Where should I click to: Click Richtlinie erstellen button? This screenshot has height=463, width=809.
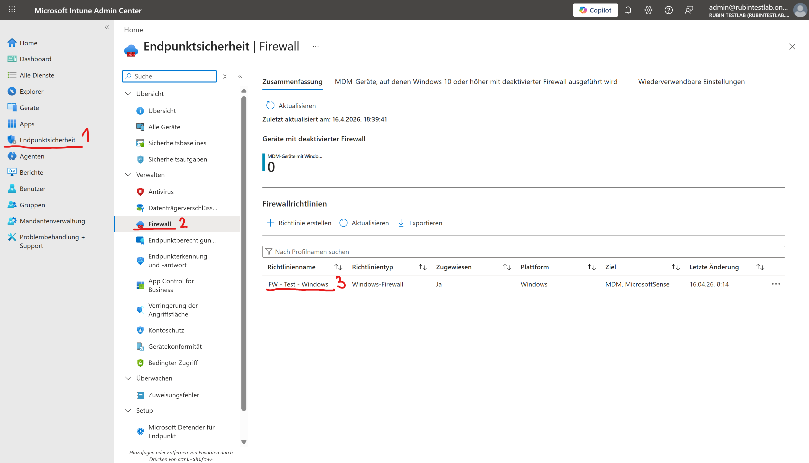299,223
